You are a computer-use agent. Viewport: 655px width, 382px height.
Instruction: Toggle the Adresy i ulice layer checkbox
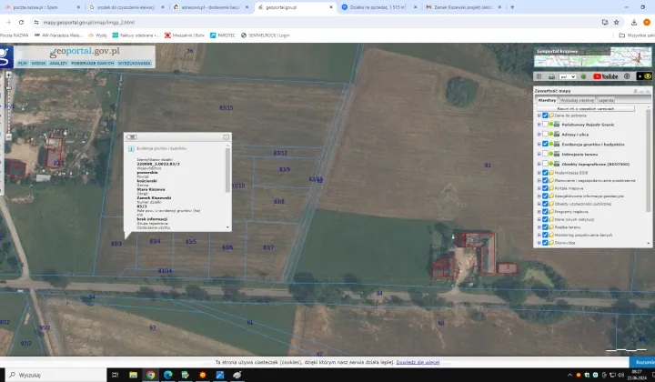[545, 134]
